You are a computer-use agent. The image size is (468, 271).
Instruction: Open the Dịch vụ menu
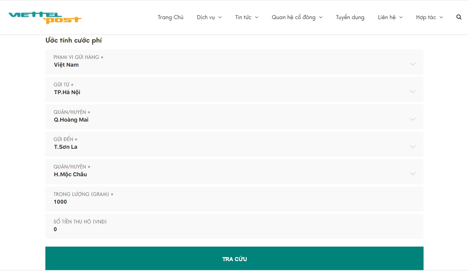tap(209, 17)
